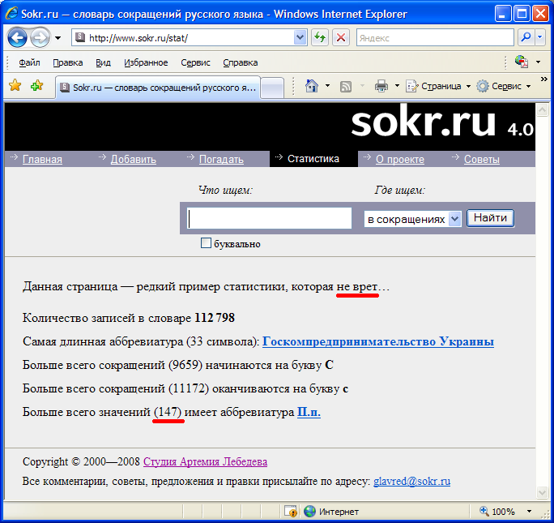
Task: Open Студия Артемия Лебедева link
Action: (x=205, y=462)
